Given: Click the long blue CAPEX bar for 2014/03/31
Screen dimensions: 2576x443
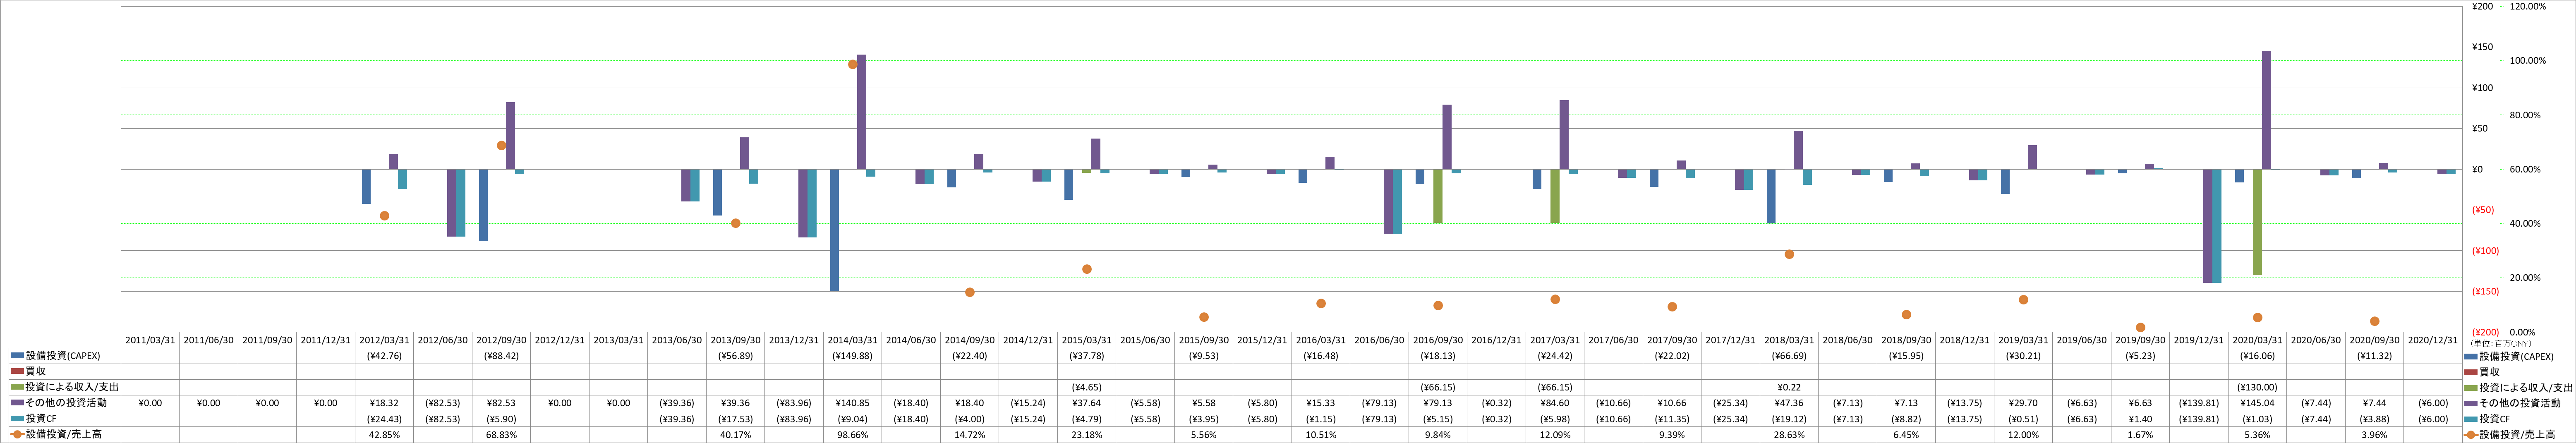Looking at the screenshot, I should [834, 230].
